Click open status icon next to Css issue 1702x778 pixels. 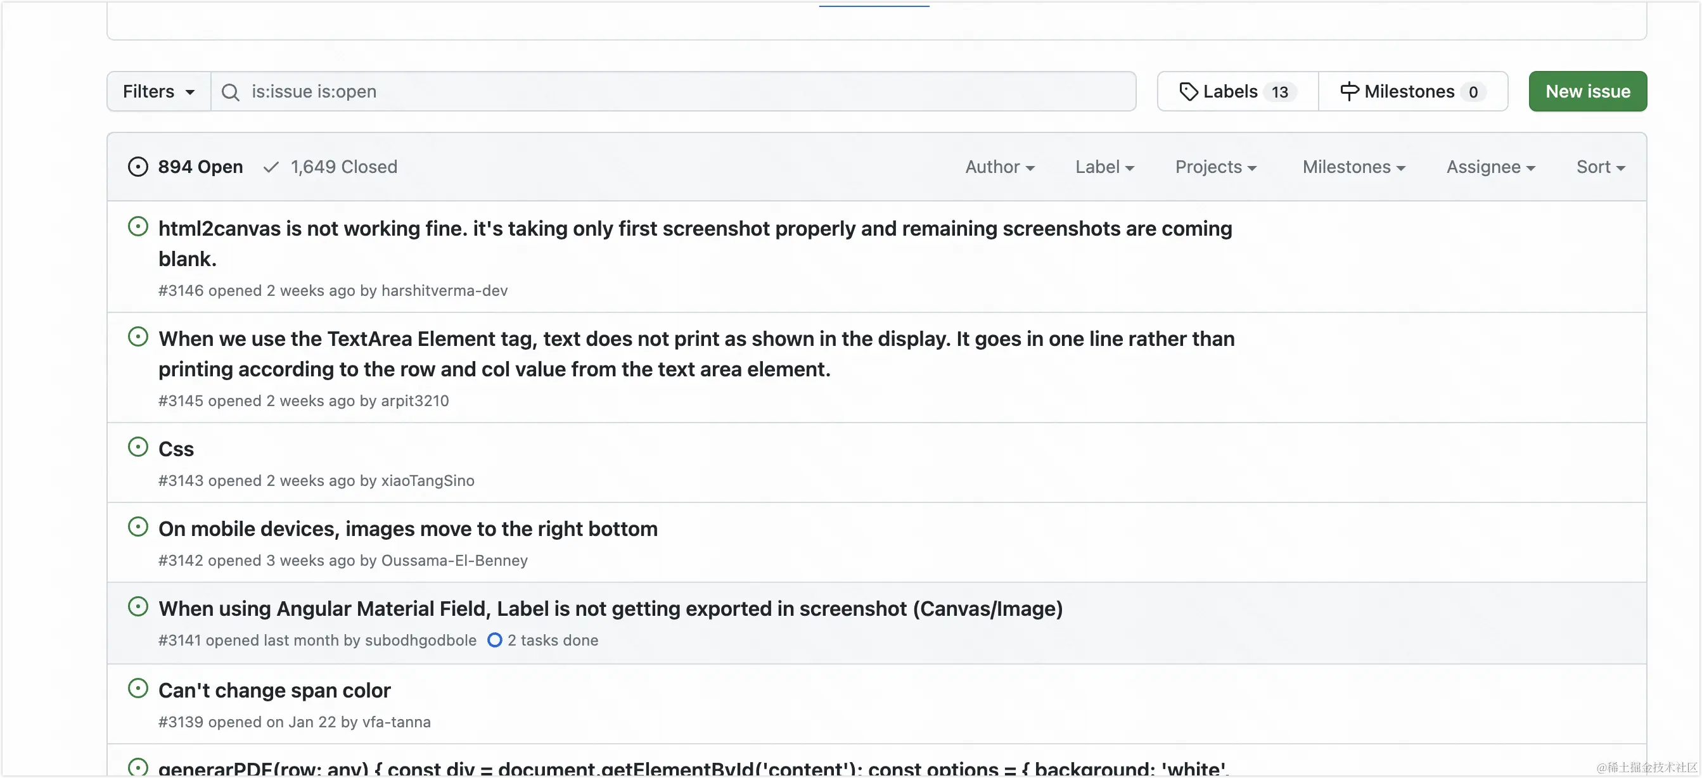click(138, 447)
